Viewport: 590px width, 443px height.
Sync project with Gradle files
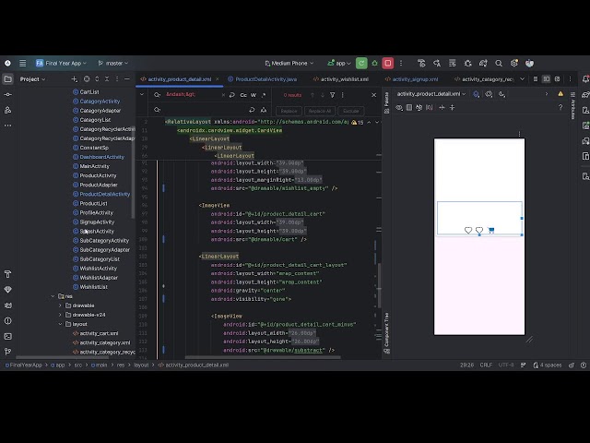tap(483, 64)
